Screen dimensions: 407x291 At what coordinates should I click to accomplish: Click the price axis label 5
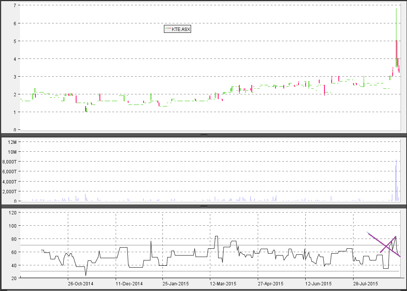[15, 41]
